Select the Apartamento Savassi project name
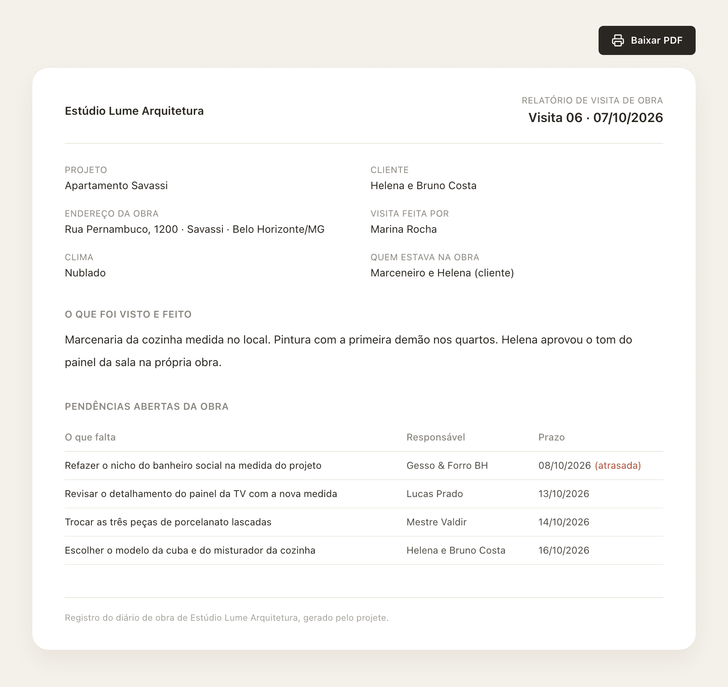This screenshot has height=687, width=728. pos(116,185)
